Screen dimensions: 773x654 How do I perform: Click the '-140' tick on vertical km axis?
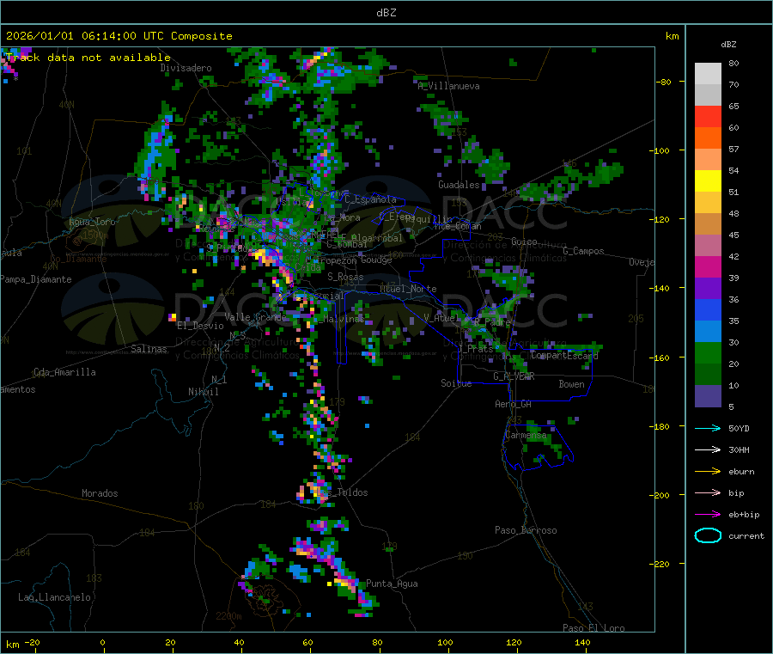pyautogui.click(x=661, y=288)
